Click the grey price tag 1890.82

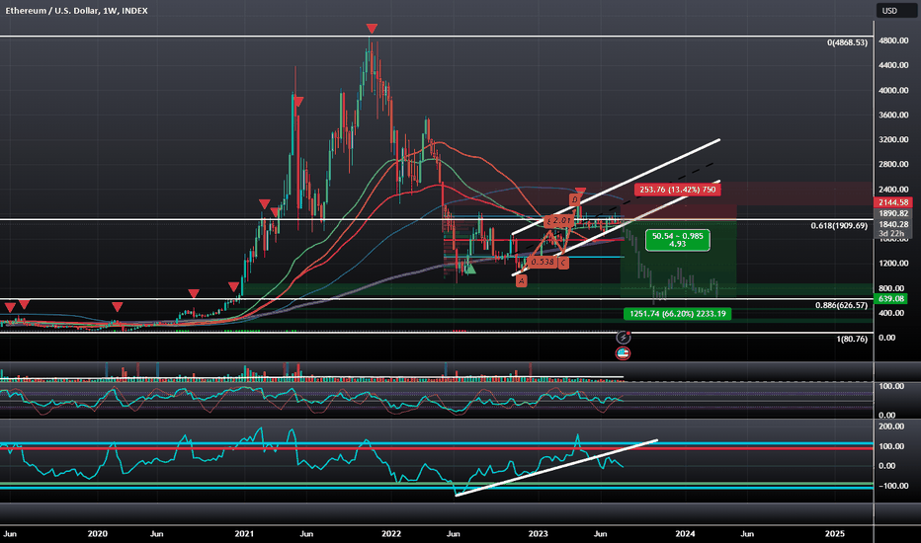click(893, 213)
